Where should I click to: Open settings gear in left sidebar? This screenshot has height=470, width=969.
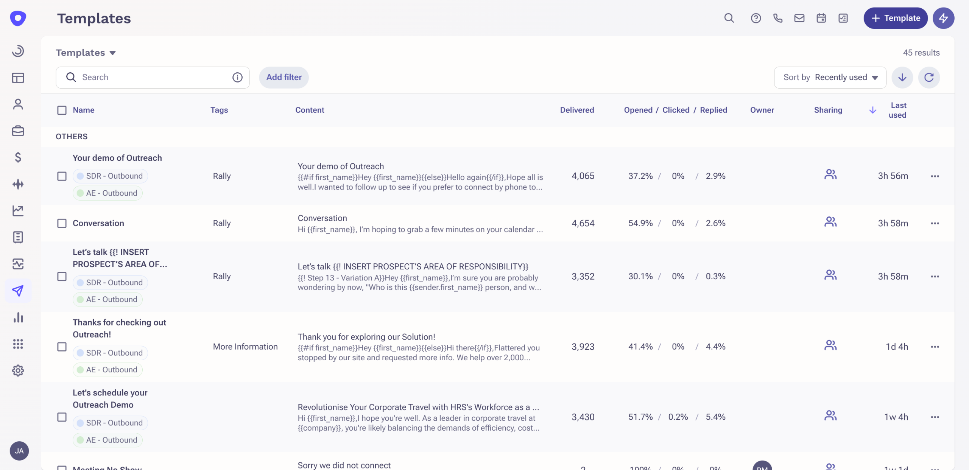tap(18, 370)
